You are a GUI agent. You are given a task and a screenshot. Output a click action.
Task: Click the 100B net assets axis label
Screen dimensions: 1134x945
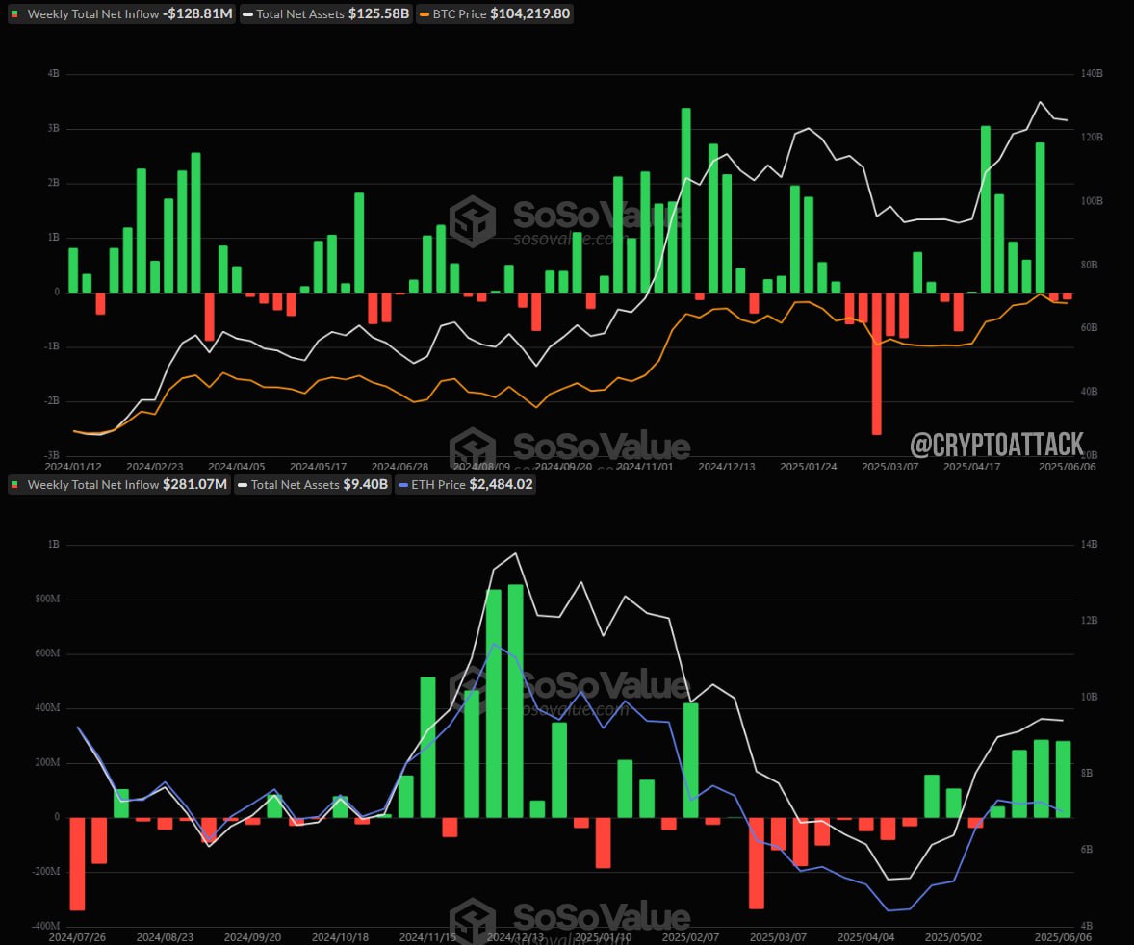1092,201
